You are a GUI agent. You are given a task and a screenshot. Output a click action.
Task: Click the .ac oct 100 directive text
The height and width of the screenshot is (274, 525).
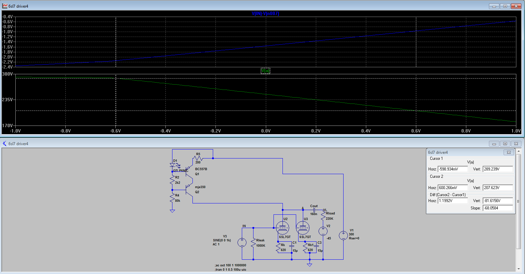[x=230, y=265]
